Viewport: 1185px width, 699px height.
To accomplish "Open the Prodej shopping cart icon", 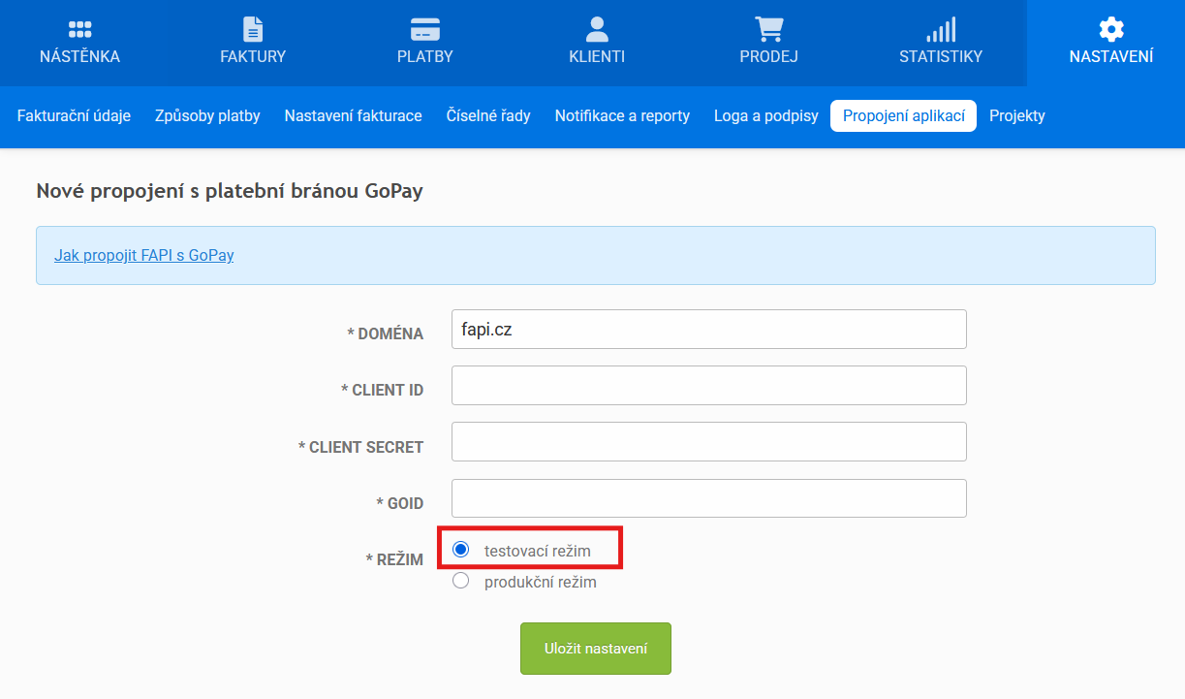I will tap(768, 29).
